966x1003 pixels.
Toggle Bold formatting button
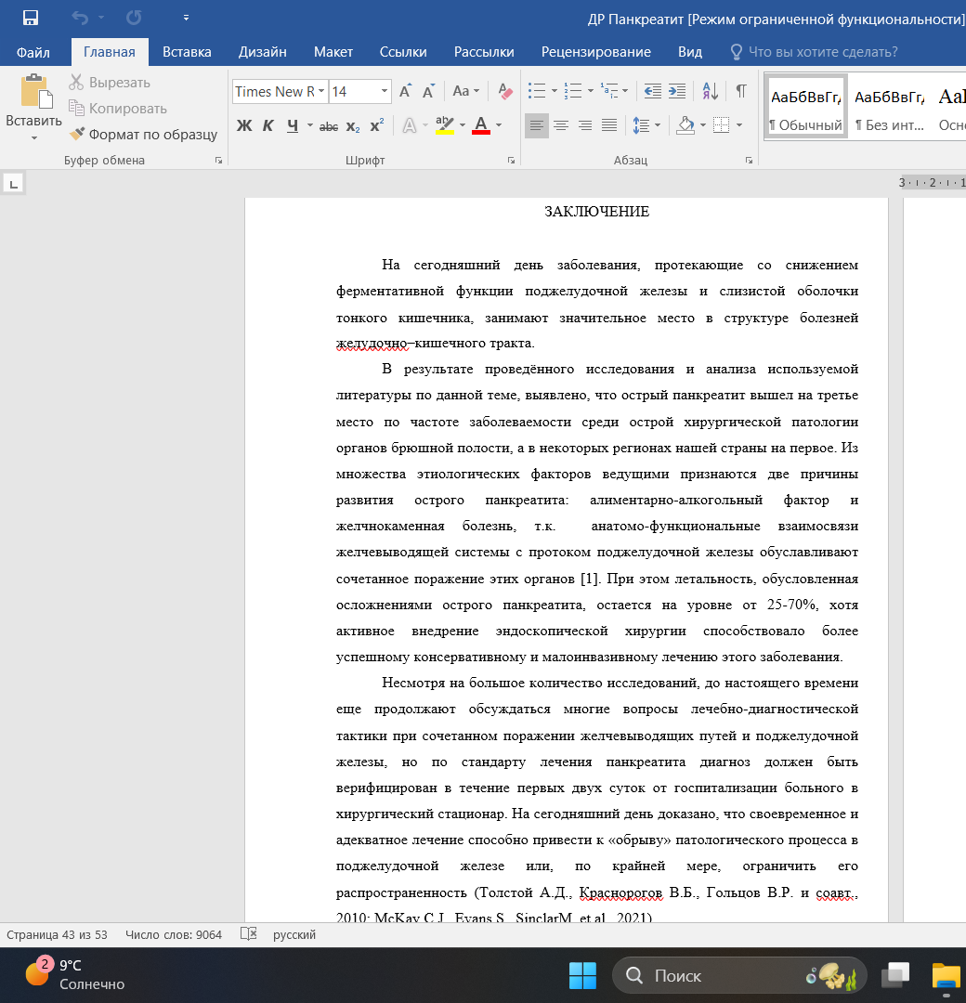[x=243, y=125]
